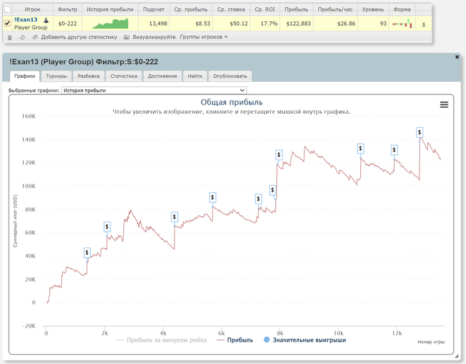The height and width of the screenshot is (364, 466).
Task: Toggle the Прибыль legend series
Action: [235, 340]
